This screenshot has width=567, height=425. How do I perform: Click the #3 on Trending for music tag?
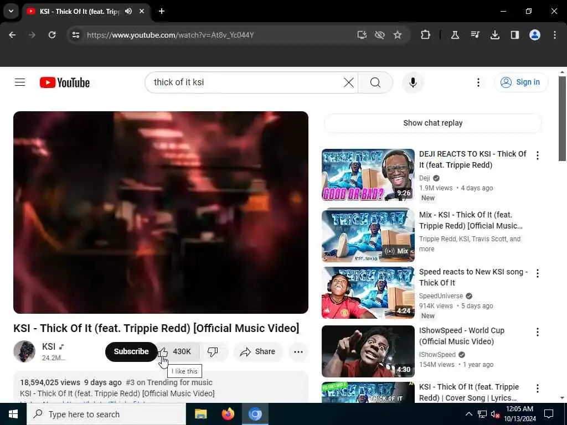tap(169, 382)
